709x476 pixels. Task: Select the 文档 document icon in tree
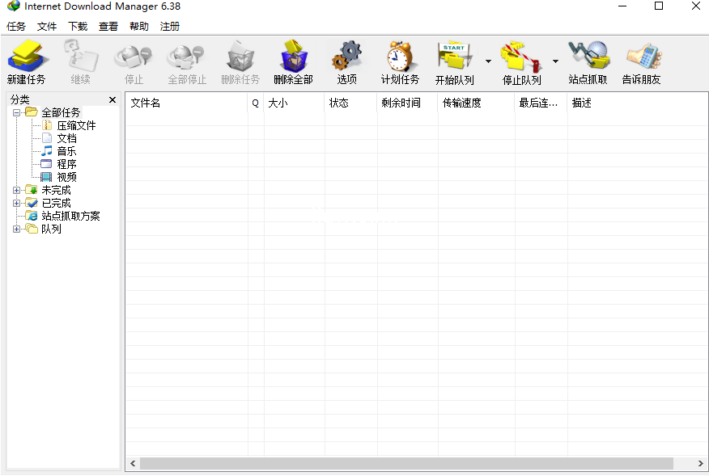(47, 137)
